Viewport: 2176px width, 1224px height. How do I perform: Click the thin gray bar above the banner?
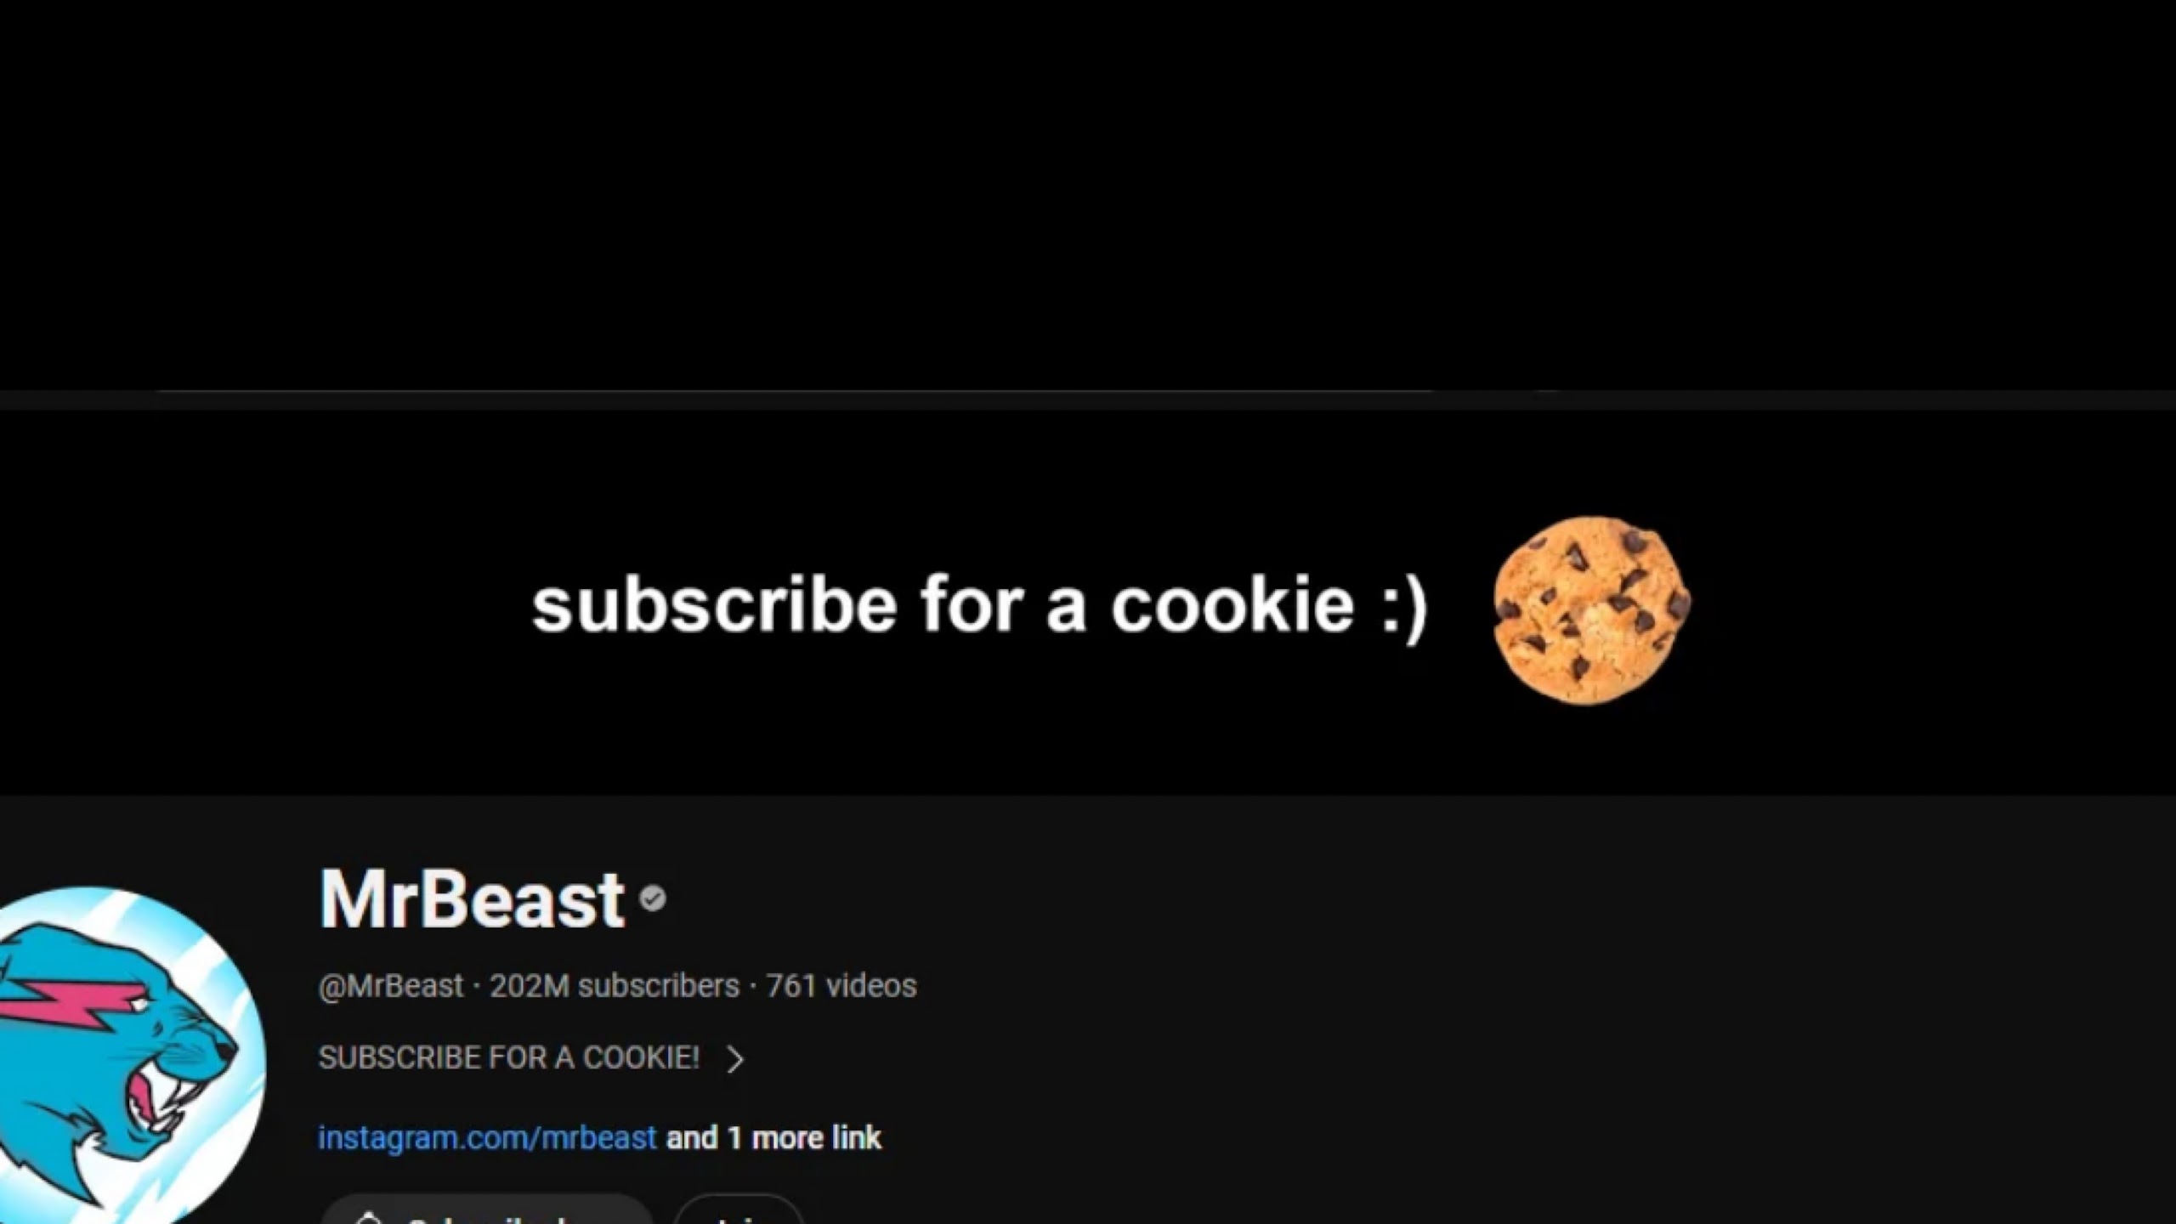(1088, 399)
